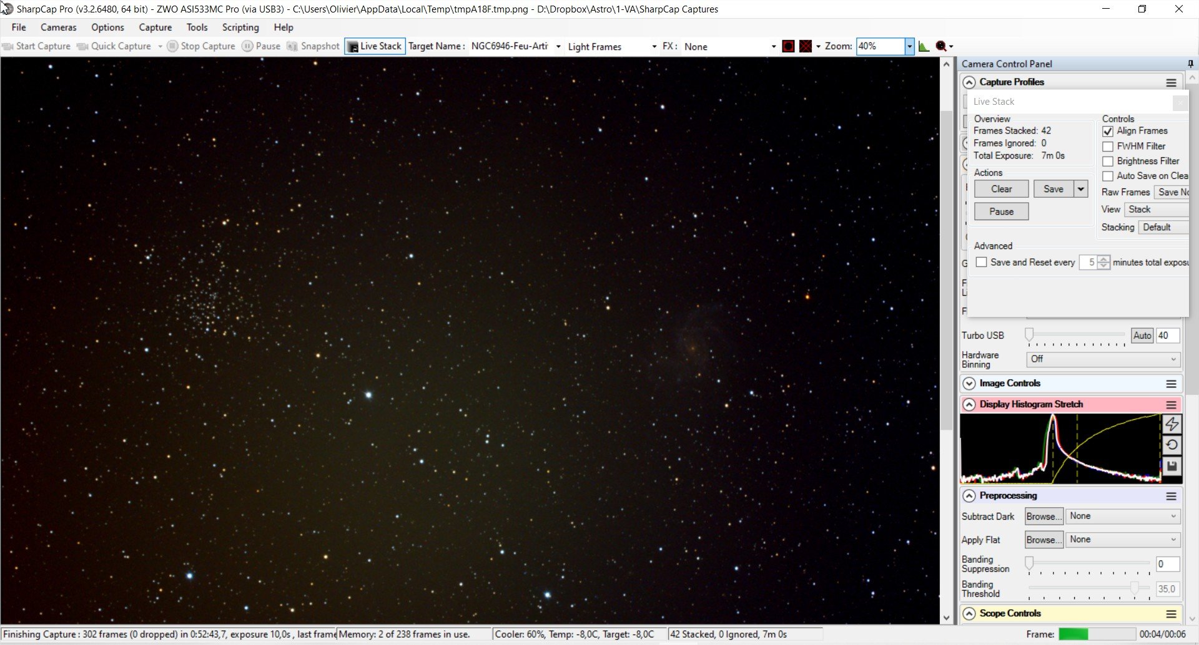Collapse the Scope Controls section
Screen dimensions: 1199x645
pyautogui.click(x=969, y=614)
